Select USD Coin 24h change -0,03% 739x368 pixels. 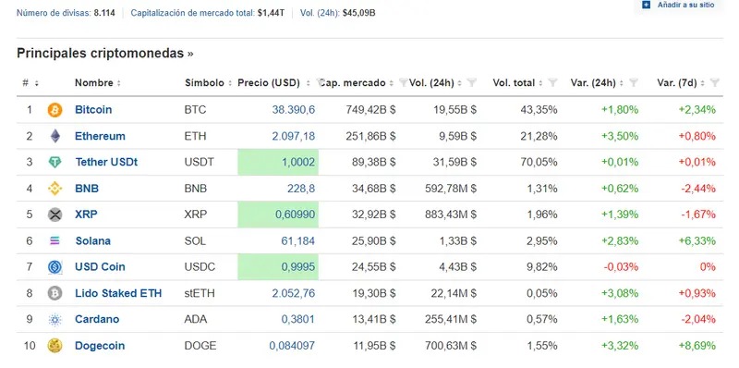point(621,267)
